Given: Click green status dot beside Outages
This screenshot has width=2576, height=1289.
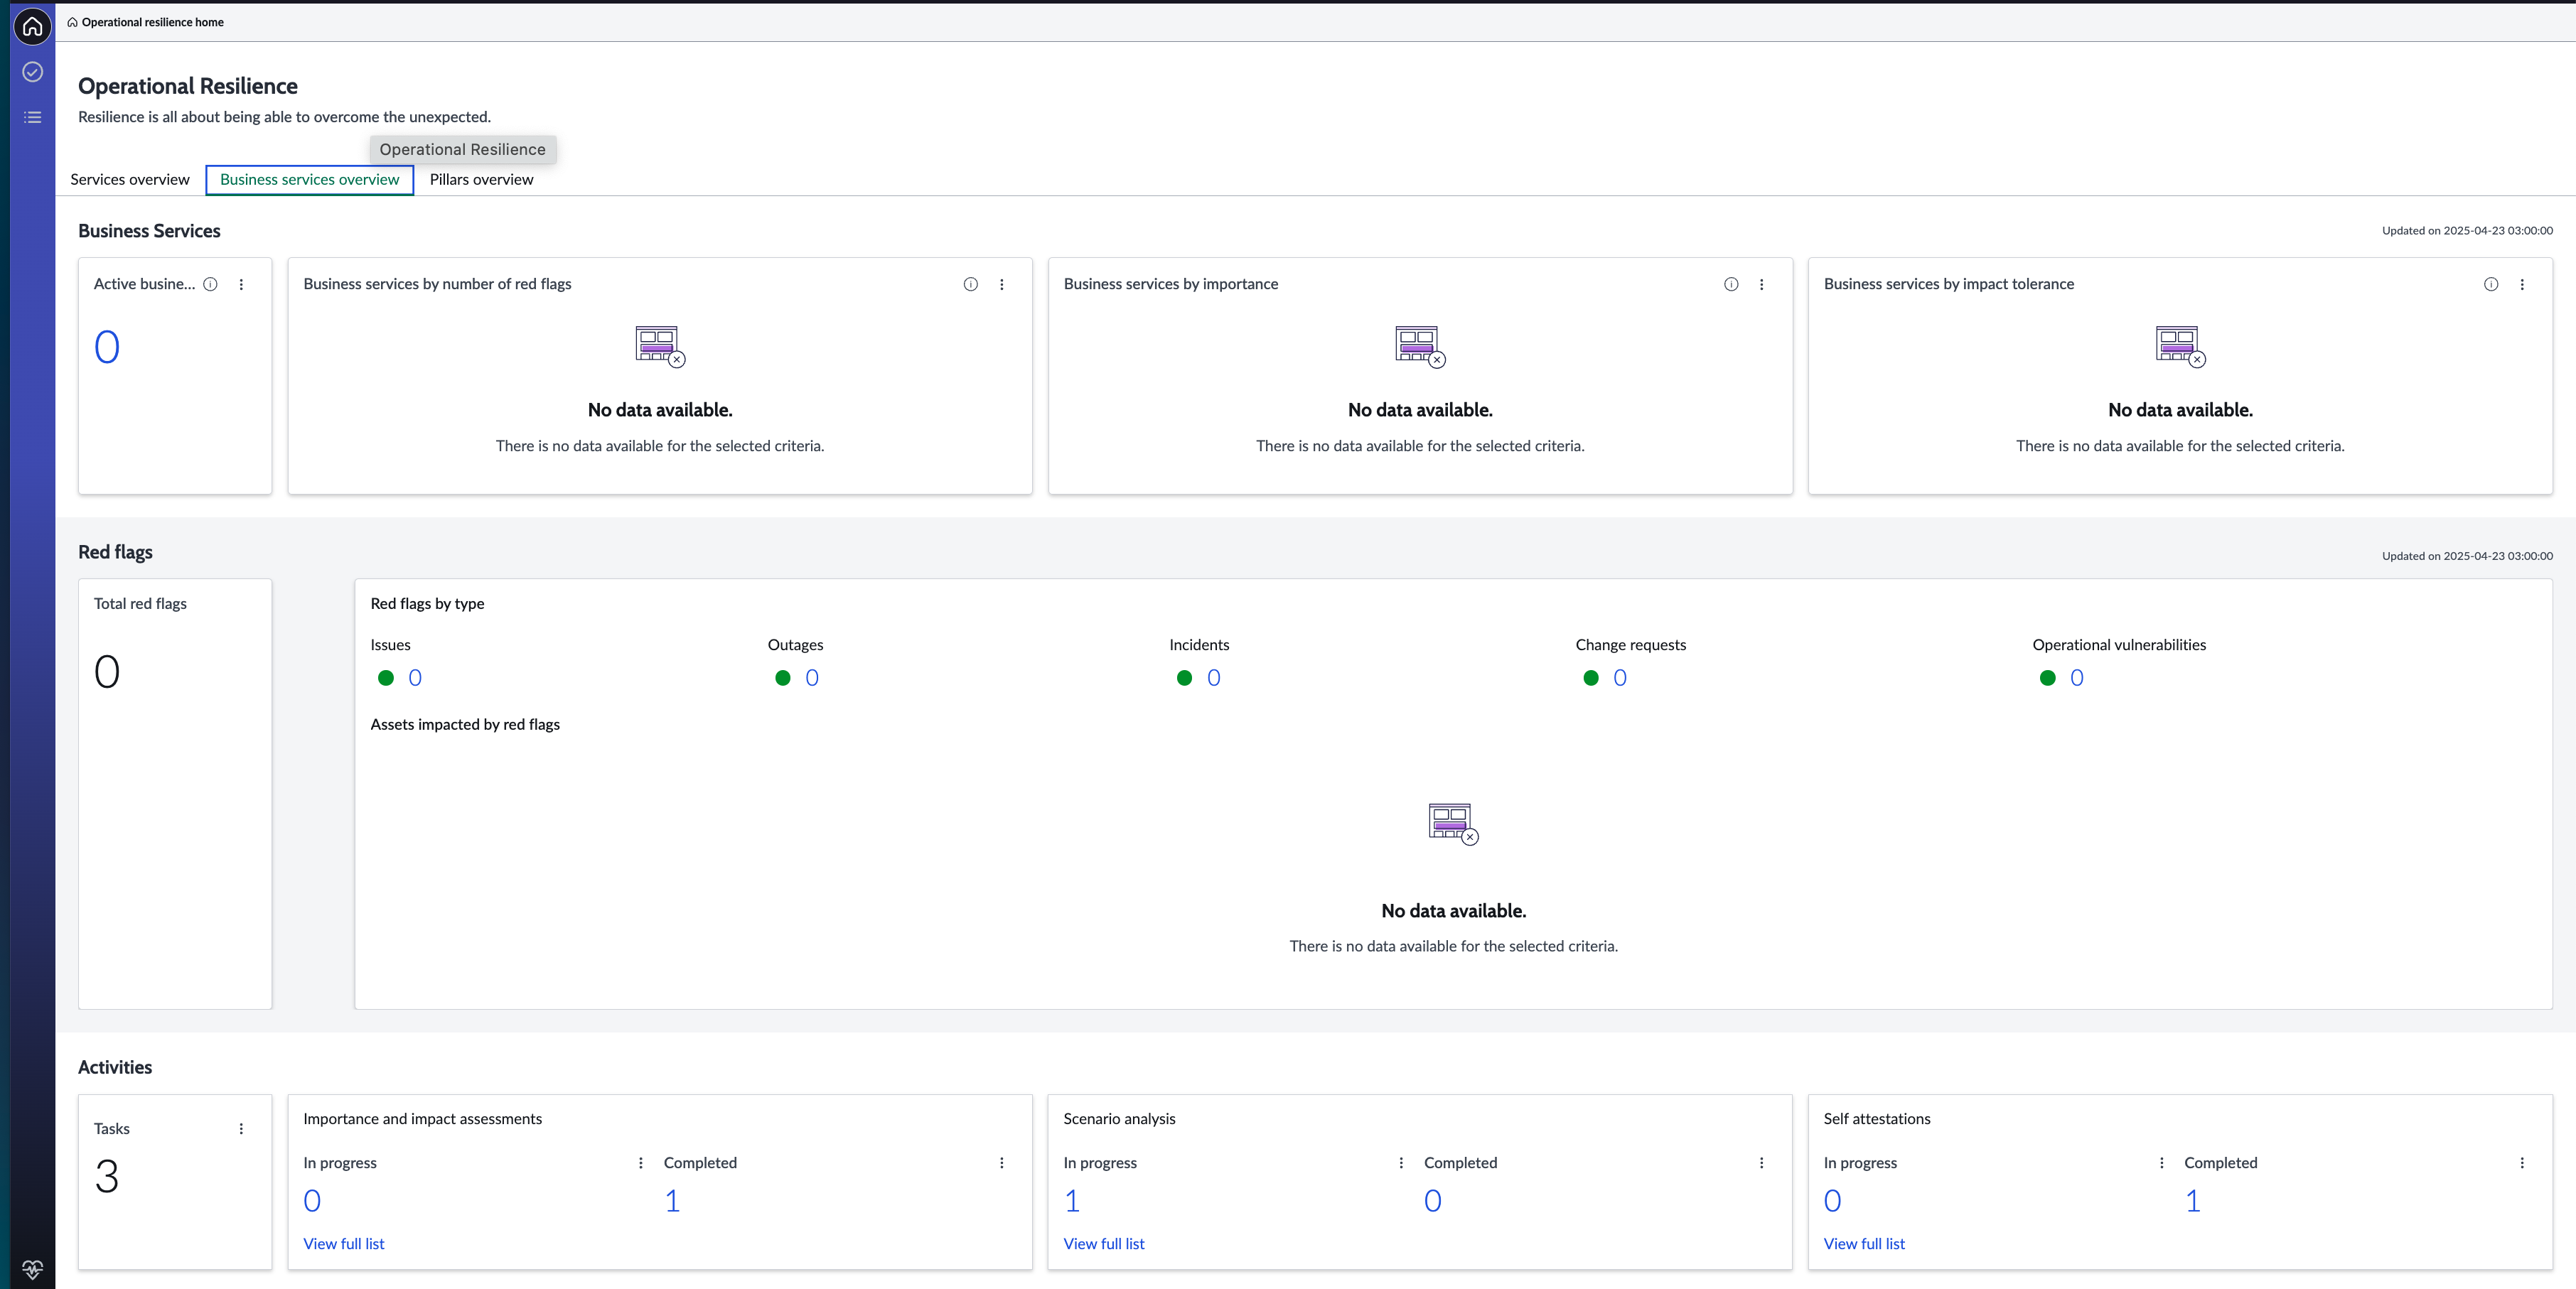Looking at the screenshot, I should tap(783, 678).
